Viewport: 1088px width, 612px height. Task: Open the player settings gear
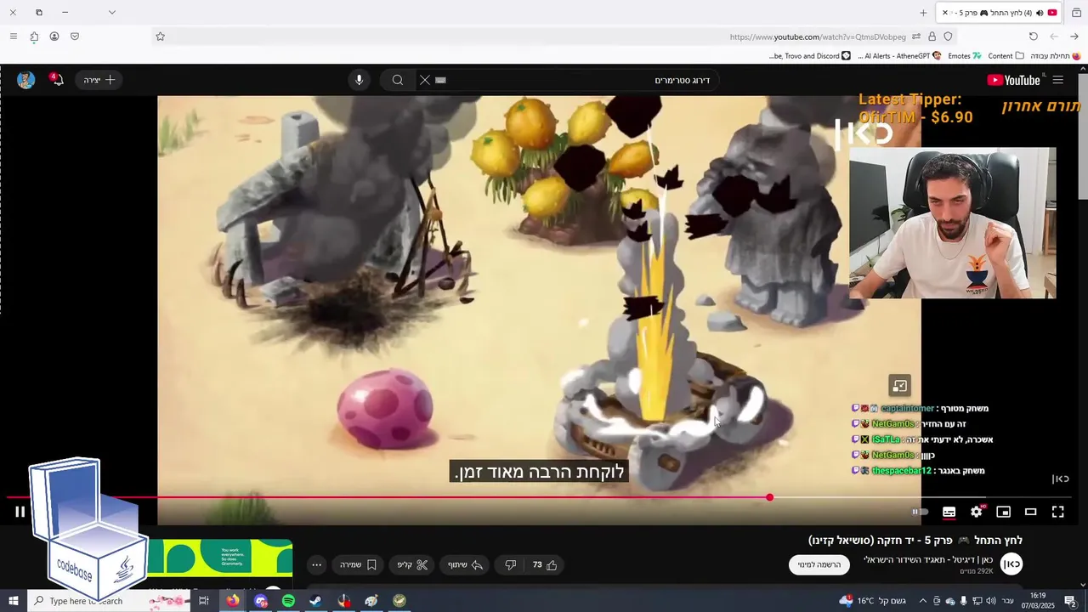pyautogui.click(x=976, y=512)
